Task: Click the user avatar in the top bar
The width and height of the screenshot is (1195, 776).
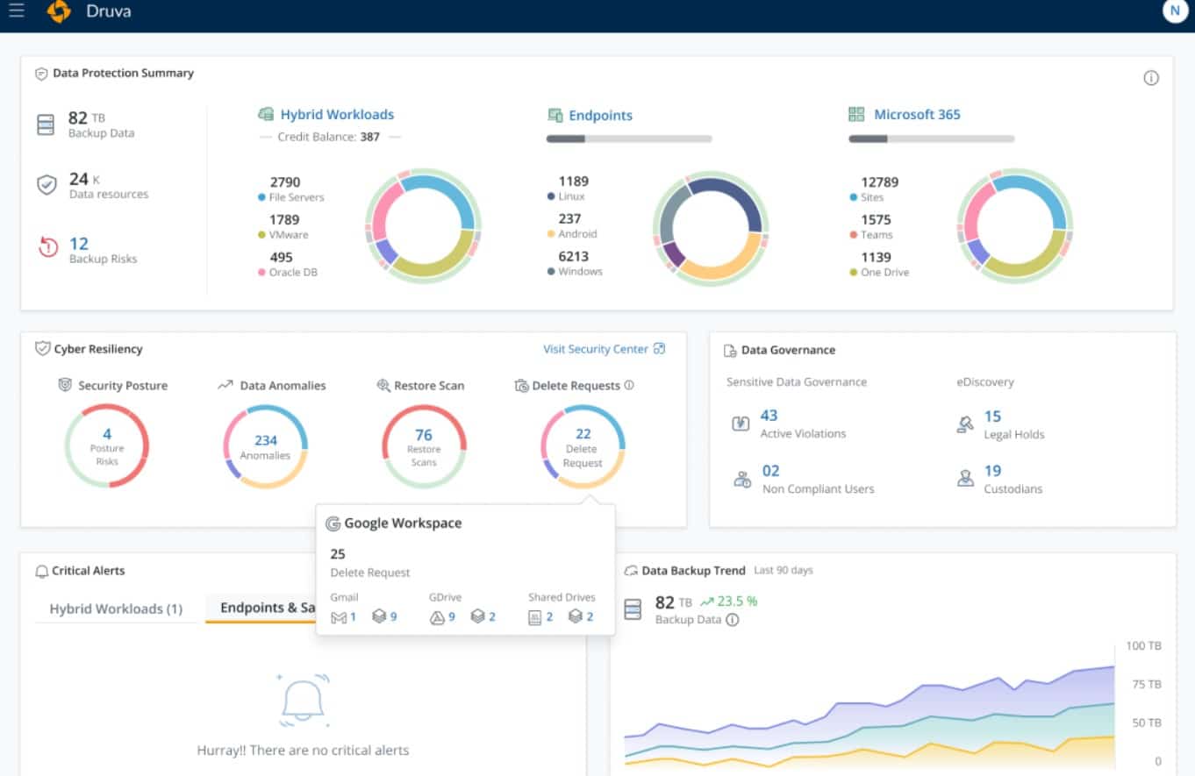Action: 1174,11
